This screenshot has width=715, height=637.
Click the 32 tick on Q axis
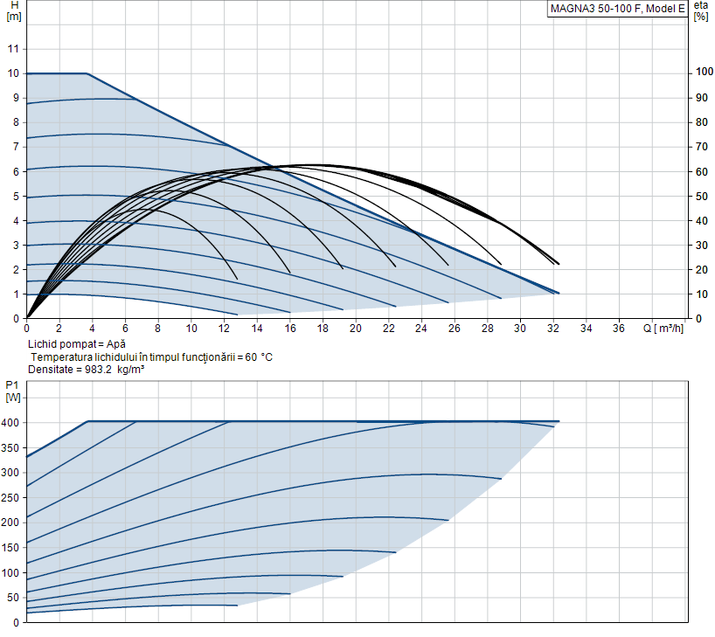[x=552, y=329]
